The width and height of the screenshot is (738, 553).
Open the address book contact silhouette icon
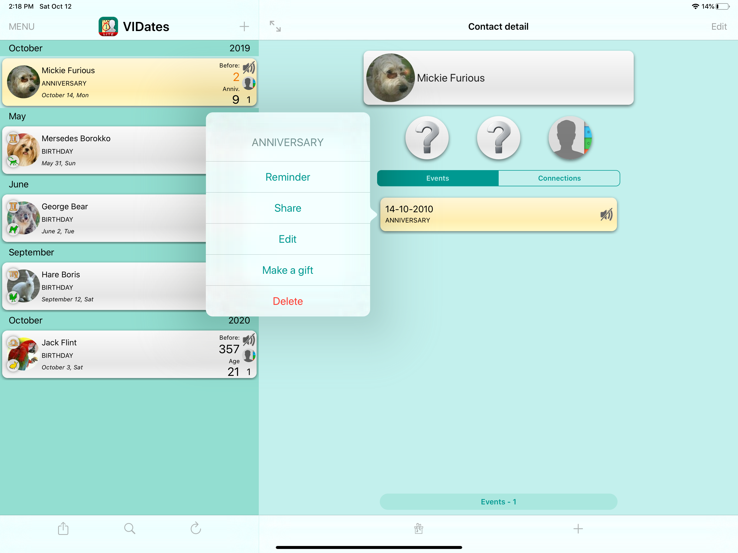tap(570, 138)
